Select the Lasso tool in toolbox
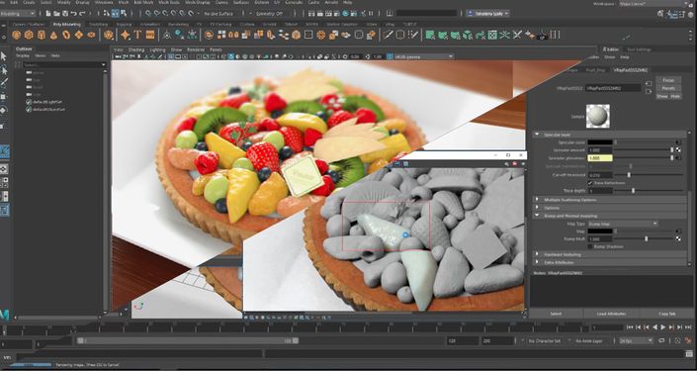The height and width of the screenshot is (371, 697). click(x=4, y=69)
